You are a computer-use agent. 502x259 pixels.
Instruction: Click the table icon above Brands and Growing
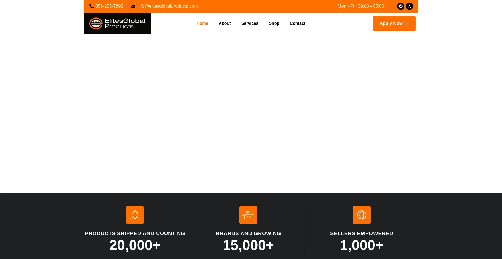(248, 215)
